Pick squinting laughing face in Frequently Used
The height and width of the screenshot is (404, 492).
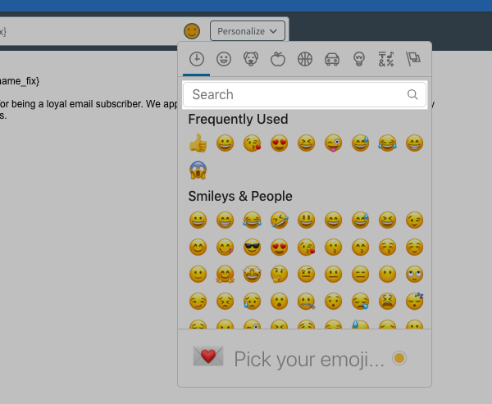[306, 143]
